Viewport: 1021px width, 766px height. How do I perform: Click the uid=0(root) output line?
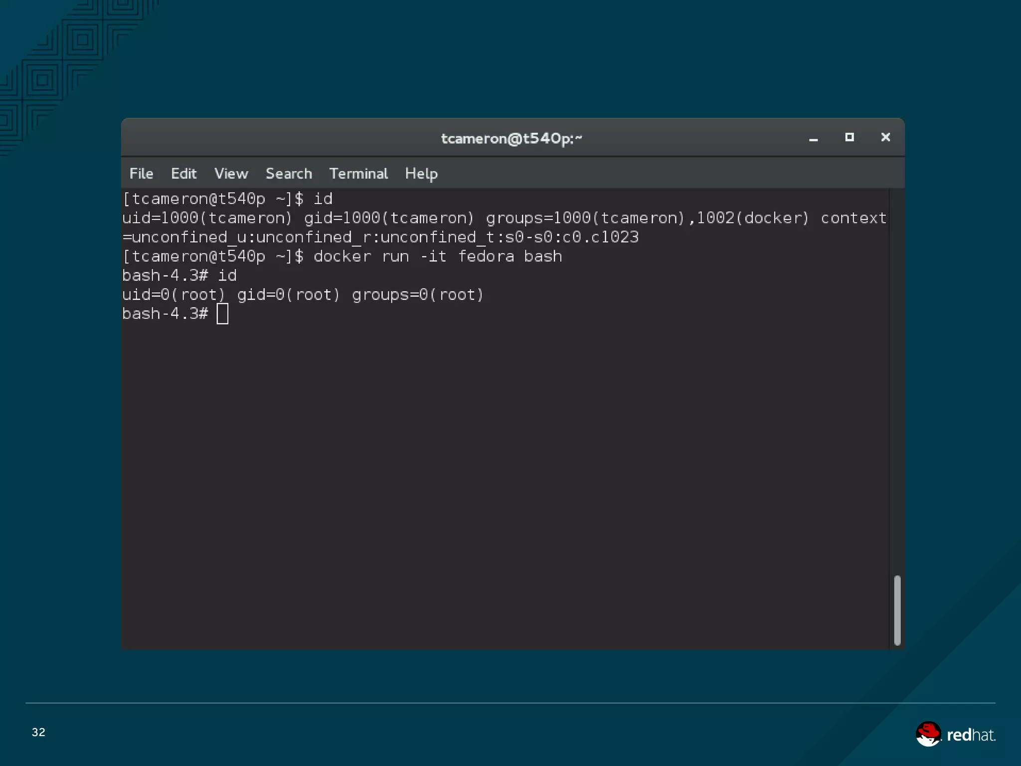[303, 295]
